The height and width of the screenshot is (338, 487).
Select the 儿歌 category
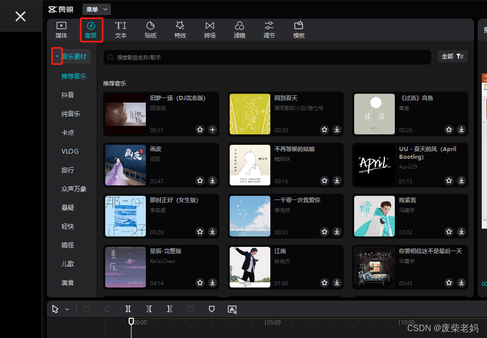pyautogui.click(x=68, y=264)
